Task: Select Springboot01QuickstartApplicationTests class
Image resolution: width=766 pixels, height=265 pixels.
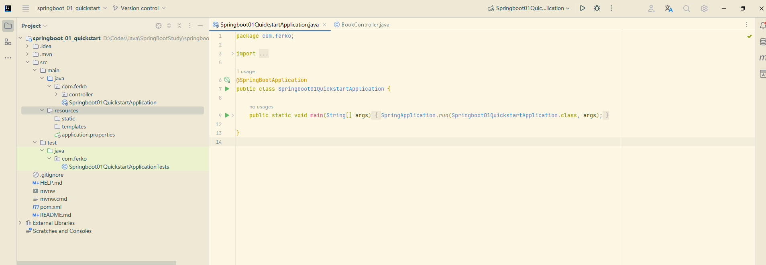Action: point(119,167)
